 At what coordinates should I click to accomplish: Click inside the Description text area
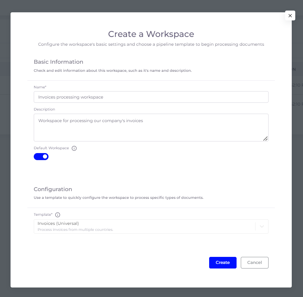151,127
